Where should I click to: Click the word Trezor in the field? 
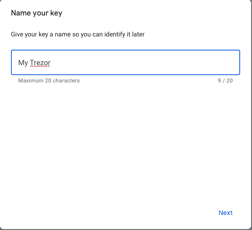pos(40,62)
